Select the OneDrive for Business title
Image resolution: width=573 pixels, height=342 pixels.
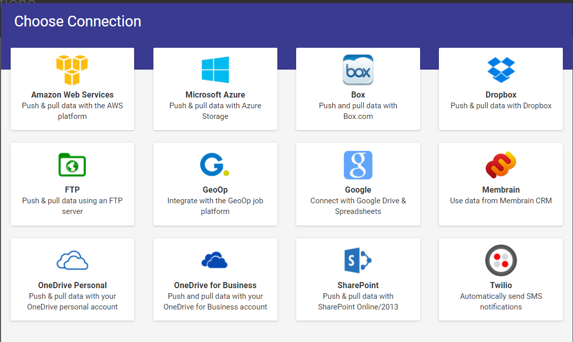tap(215, 285)
